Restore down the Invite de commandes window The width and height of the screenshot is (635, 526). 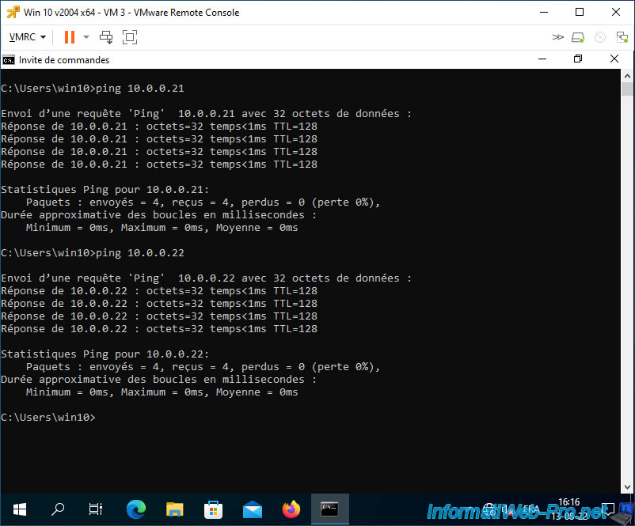point(578,59)
